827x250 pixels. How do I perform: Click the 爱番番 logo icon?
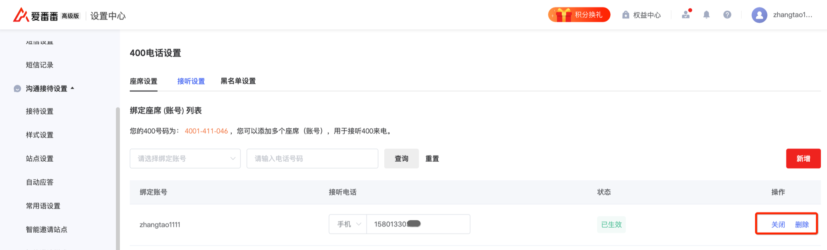[21, 15]
